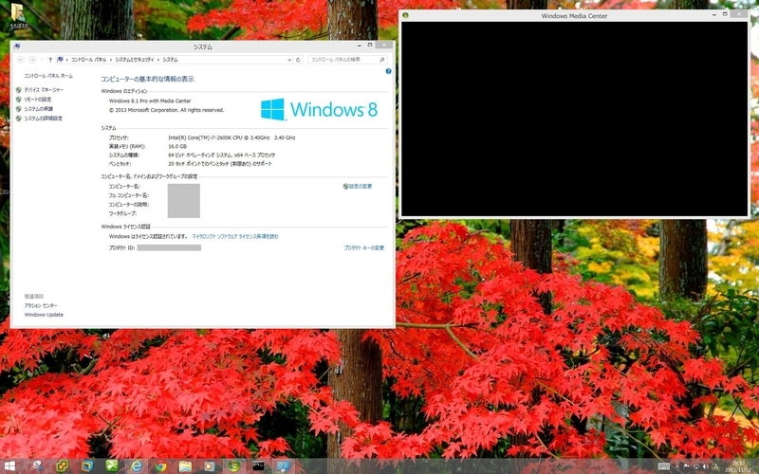Open File Explorer from the taskbar
Image resolution: width=759 pixels, height=474 pixels.
point(185,465)
